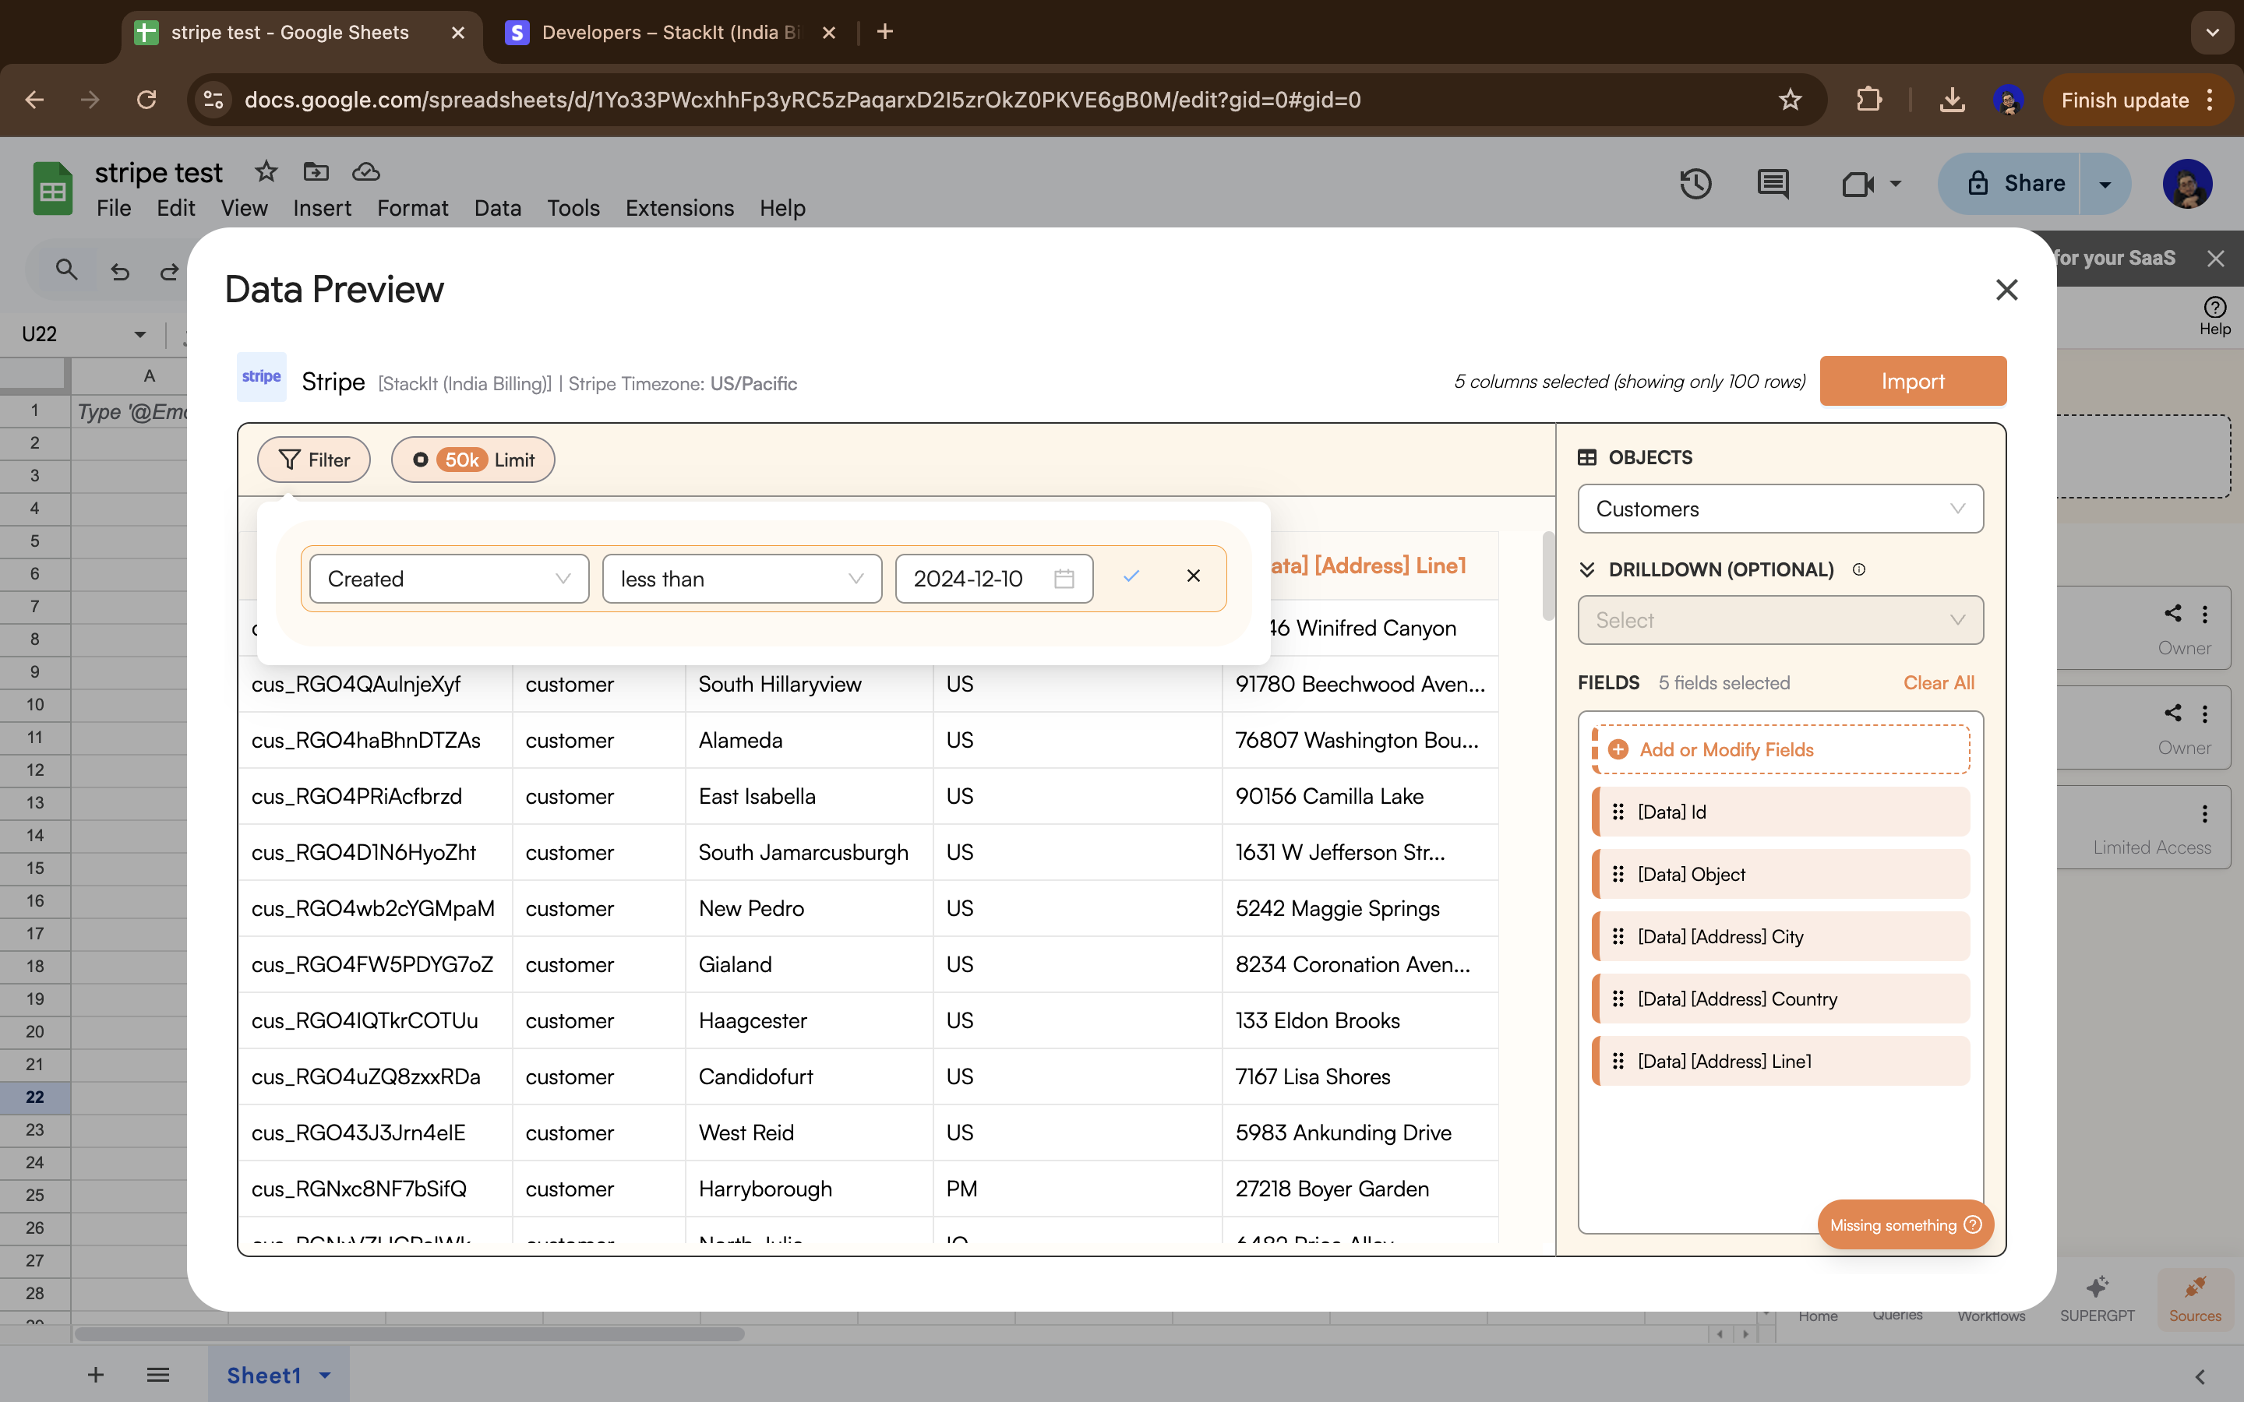
Task: Open the comments icon in Sheets header
Action: click(1772, 184)
